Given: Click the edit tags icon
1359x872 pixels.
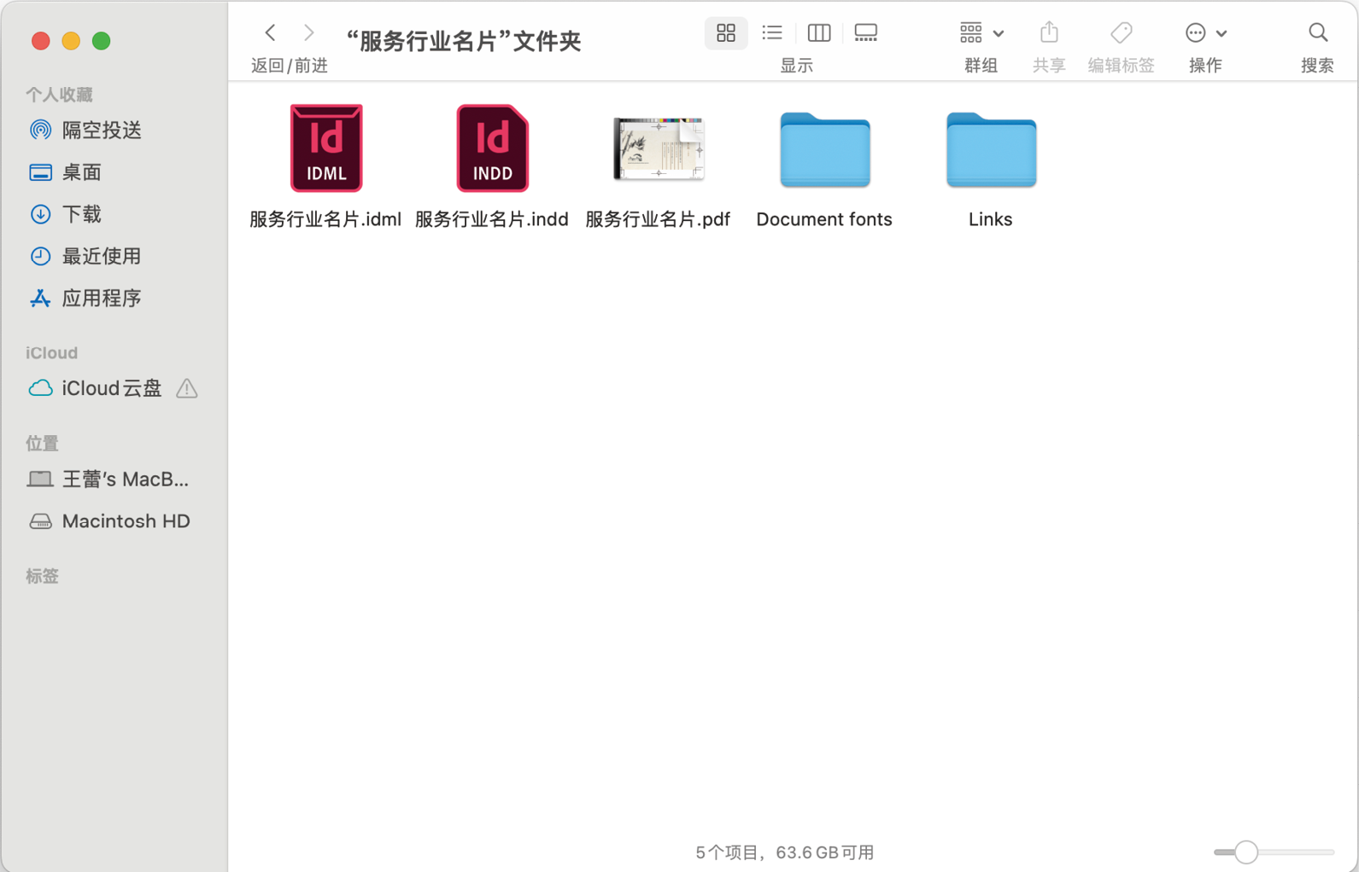Looking at the screenshot, I should (1121, 33).
